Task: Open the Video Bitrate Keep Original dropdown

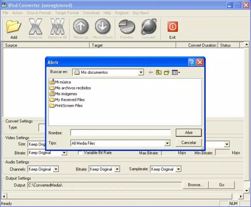Action: [x=64, y=153]
